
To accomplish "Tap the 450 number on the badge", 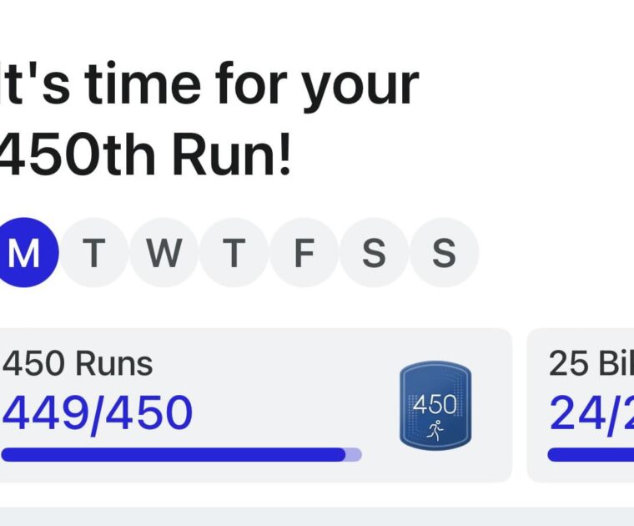I will click(x=435, y=405).
